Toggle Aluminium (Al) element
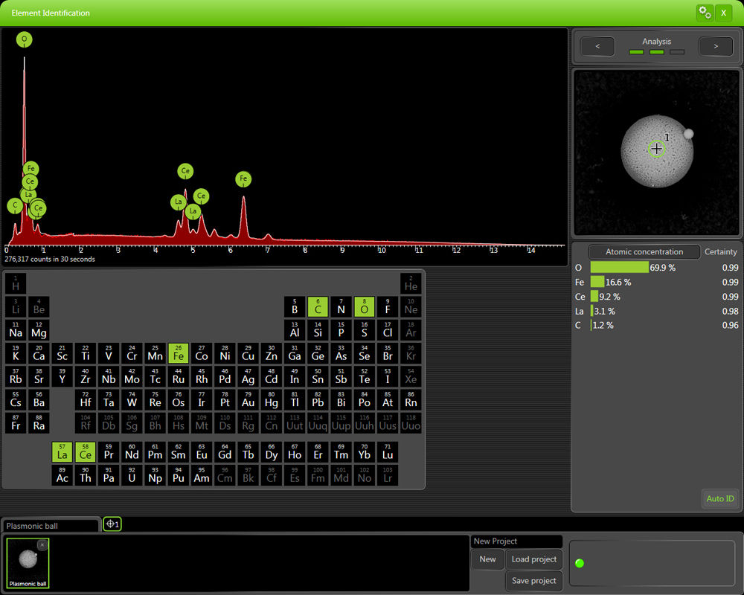 (295, 330)
